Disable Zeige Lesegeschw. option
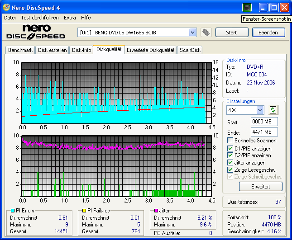 [x=230, y=169]
